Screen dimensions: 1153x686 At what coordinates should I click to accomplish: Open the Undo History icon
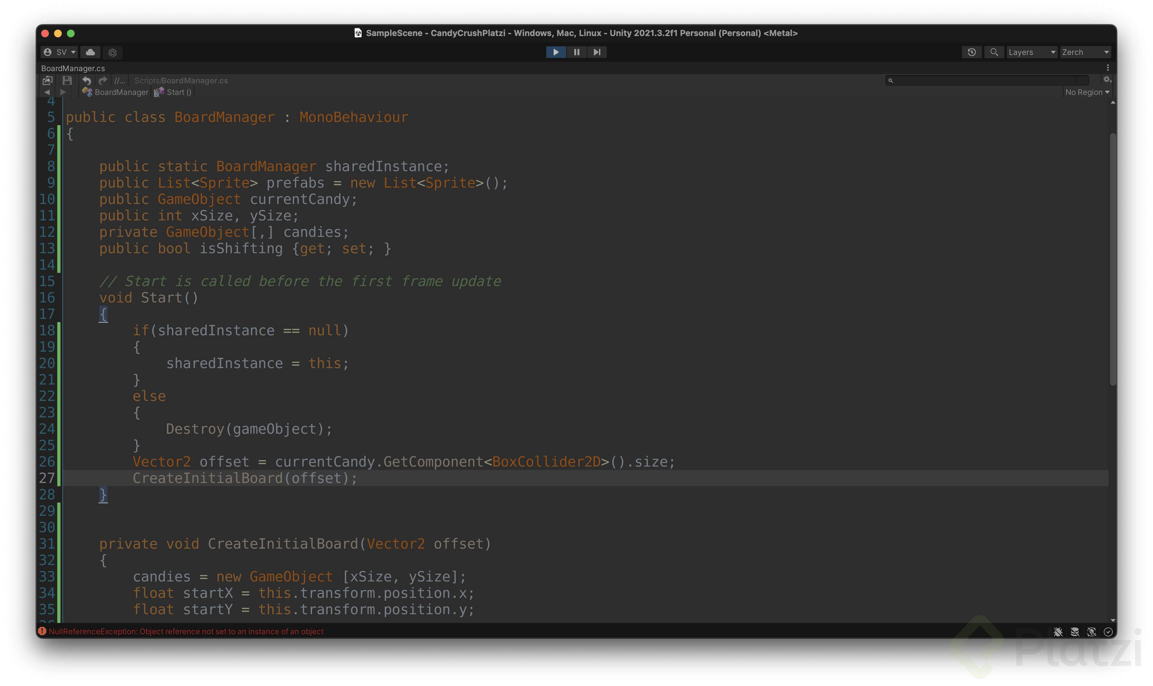tap(971, 52)
